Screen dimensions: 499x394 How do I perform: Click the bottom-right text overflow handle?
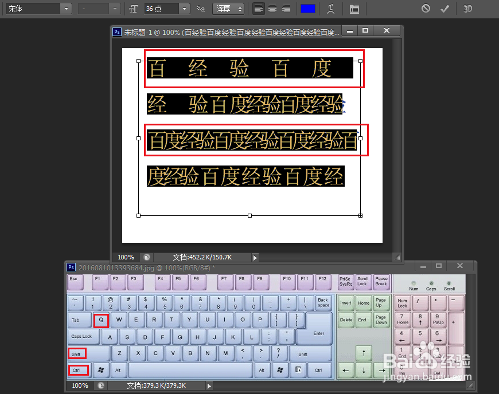361,216
